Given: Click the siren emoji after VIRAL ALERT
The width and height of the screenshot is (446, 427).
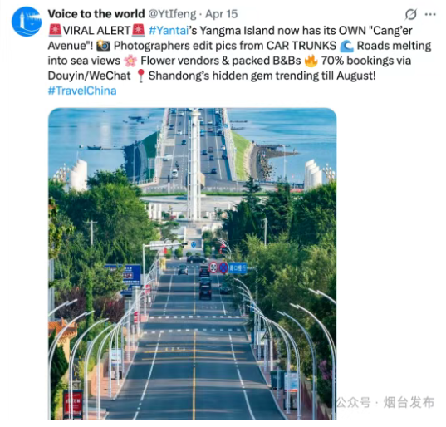Looking at the screenshot, I should tap(138, 30).
